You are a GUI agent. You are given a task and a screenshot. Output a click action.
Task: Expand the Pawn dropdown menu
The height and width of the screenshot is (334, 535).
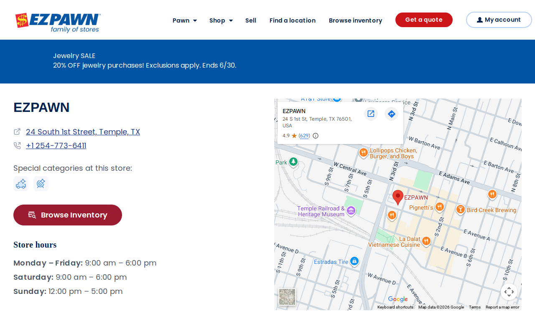(184, 20)
